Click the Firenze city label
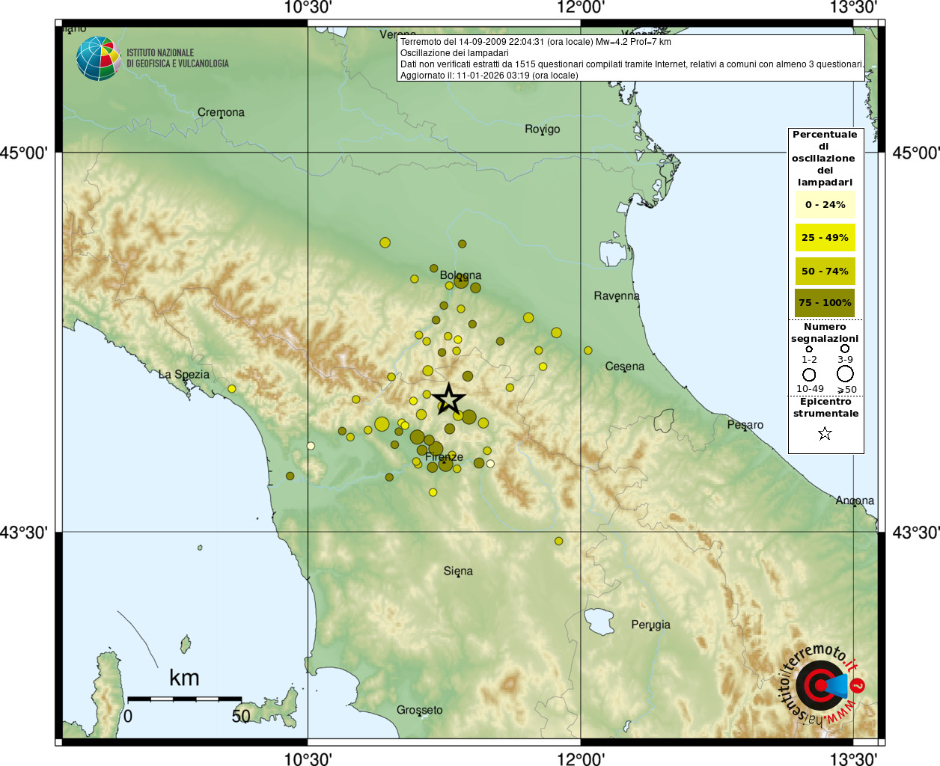Screen dimensions: 940x766 coord(444,456)
